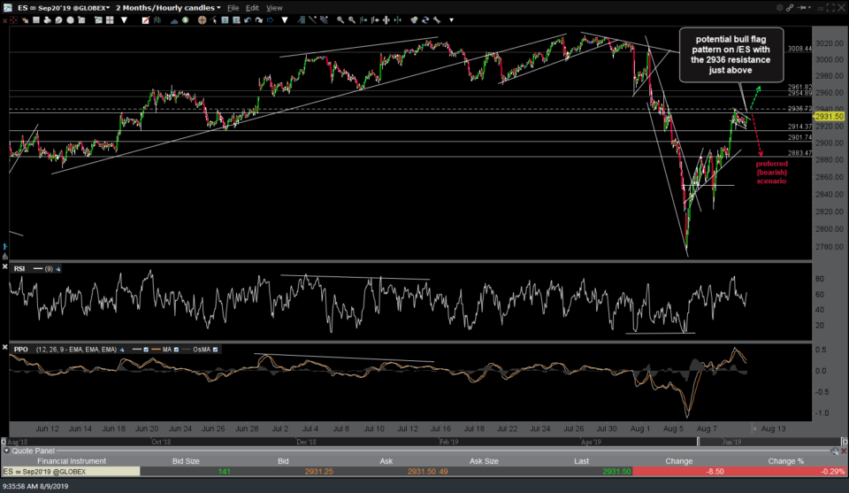Click the ask price 2931.50
This screenshot has width=849, height=493.
tap(422, 472)
